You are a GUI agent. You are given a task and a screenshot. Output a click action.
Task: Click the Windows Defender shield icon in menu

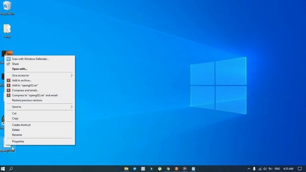9,59
